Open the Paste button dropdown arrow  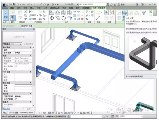(x=20, y=19)
